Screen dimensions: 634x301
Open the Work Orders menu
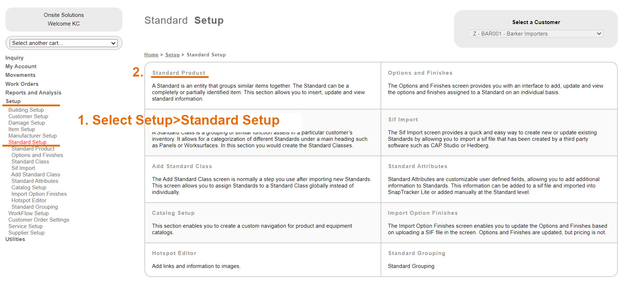pos(22,84)
